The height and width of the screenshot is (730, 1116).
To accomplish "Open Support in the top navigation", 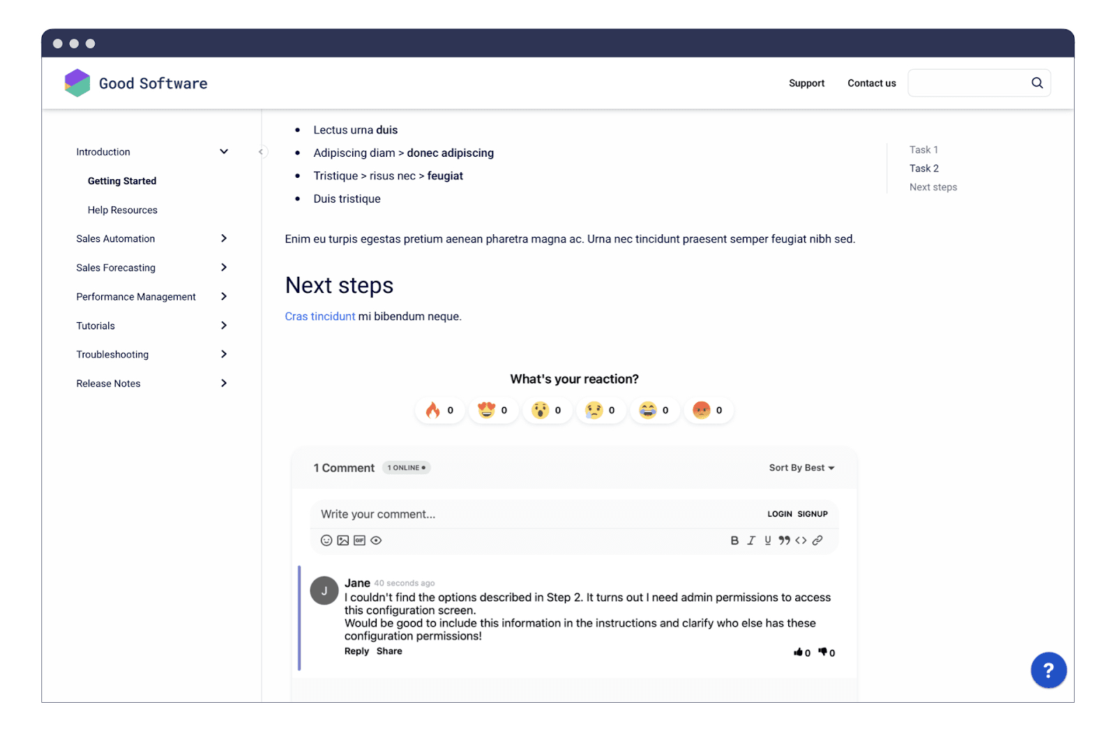I will [x=806, y=83].
